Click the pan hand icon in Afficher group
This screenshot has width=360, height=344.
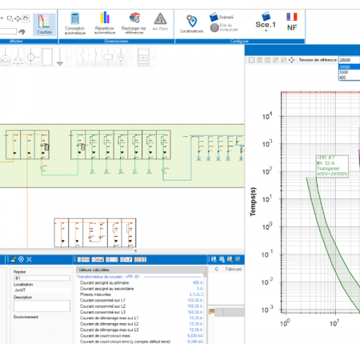coord(26,18)
